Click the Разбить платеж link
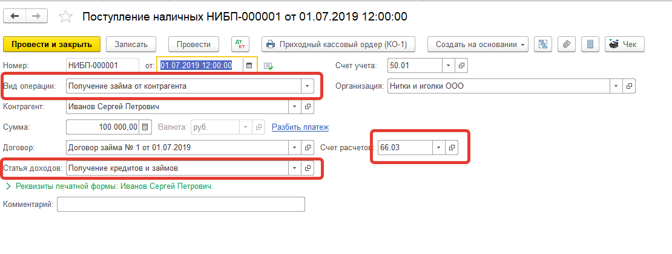672x254 pixels. [300, 127]
